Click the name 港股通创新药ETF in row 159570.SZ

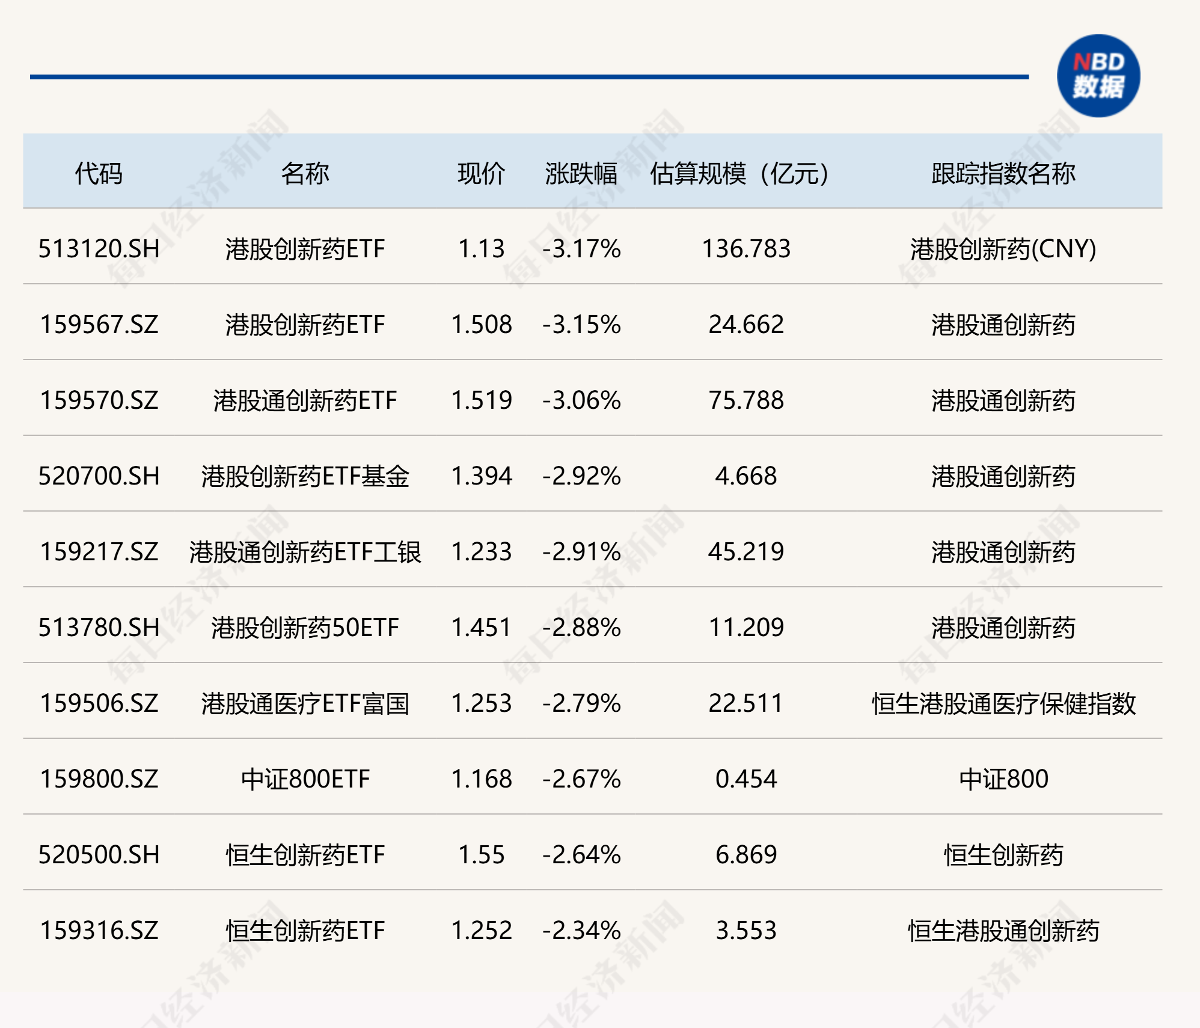(305, 400)
